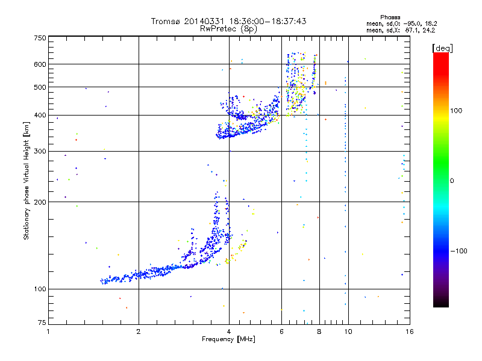The image size is (482, 361).
Task: Click the phase colorbar gradient
Action: pos(441,179)
